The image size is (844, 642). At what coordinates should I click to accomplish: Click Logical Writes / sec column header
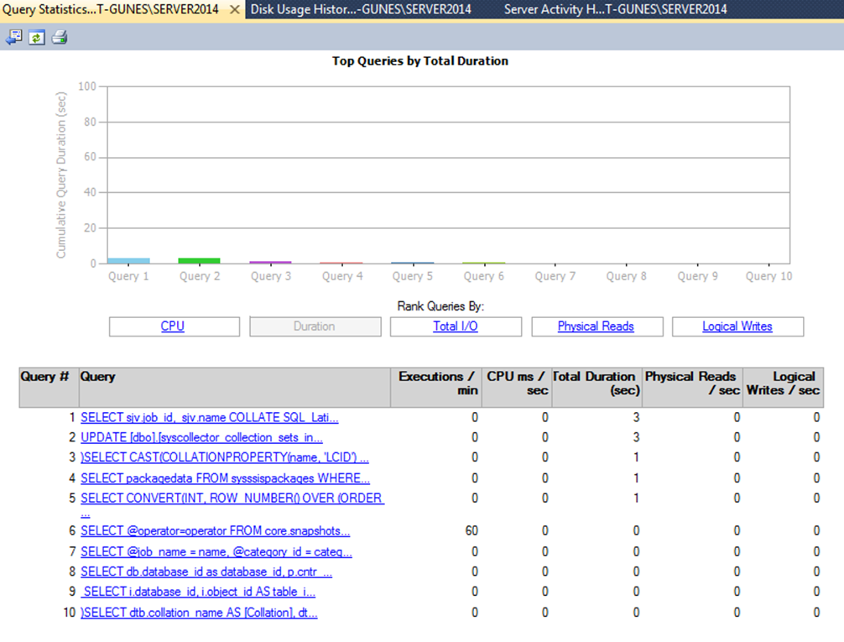coord(784,387)
